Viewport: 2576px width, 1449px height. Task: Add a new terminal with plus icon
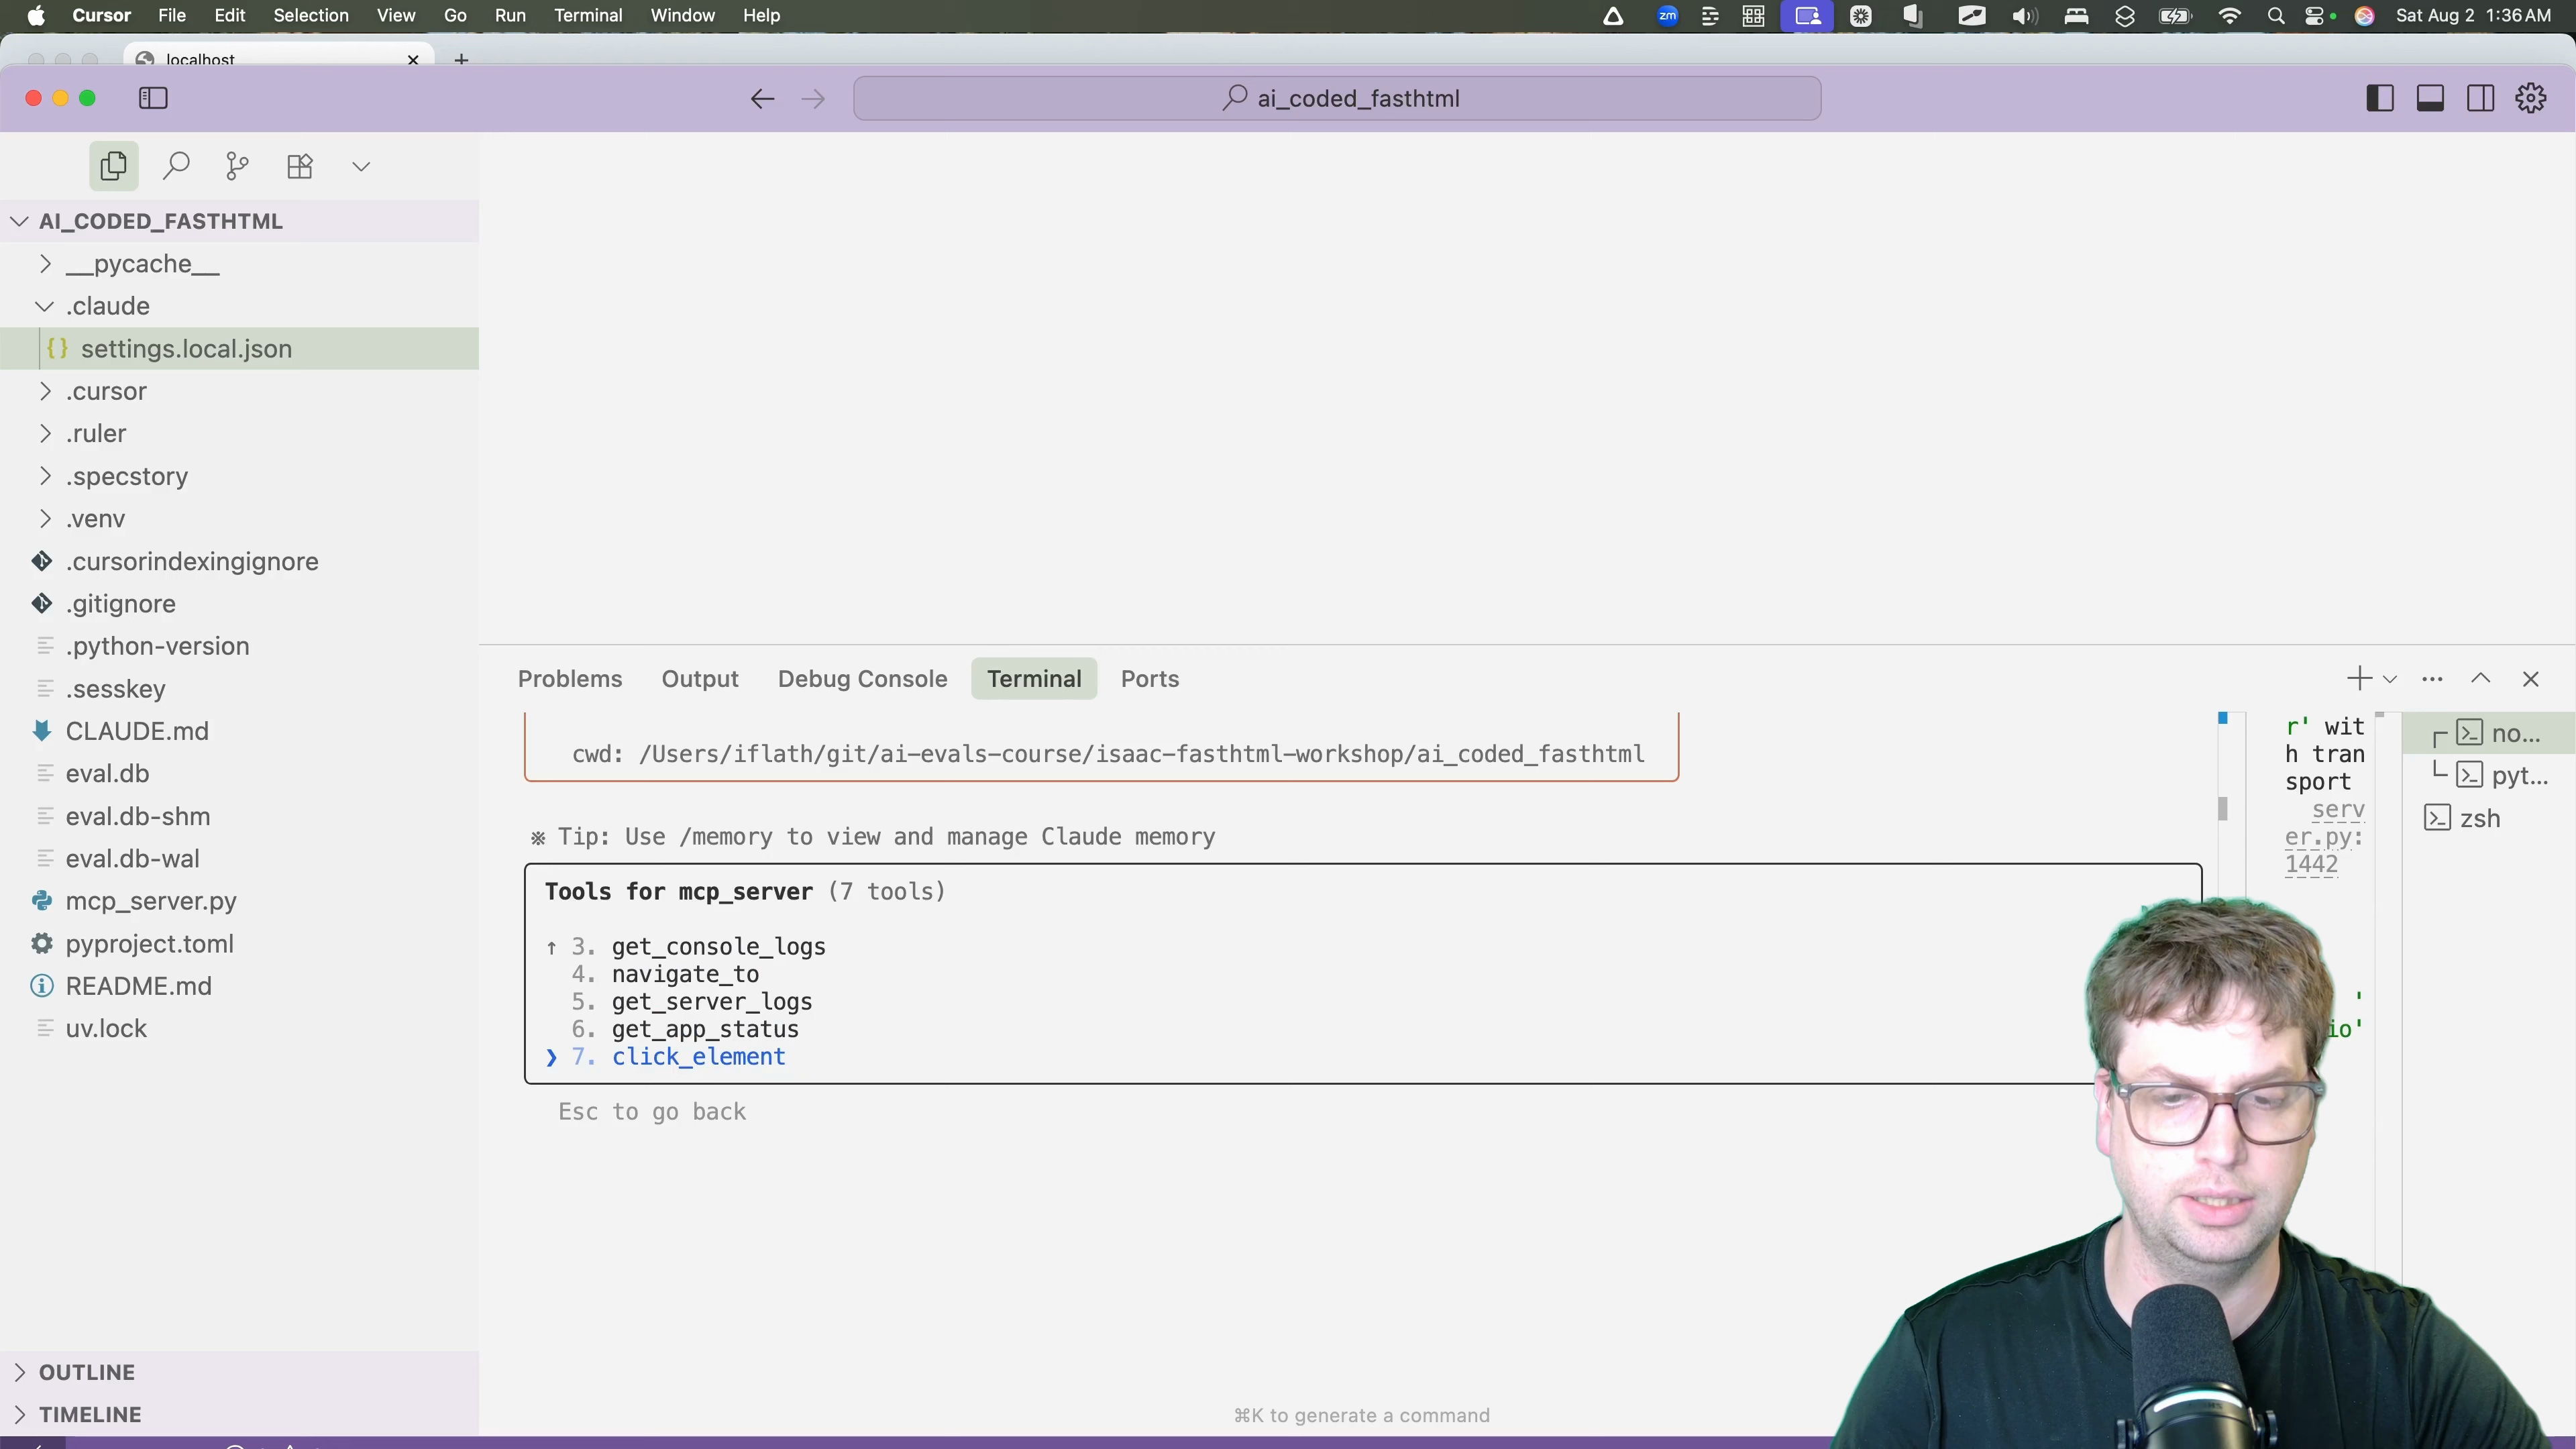(x=2358, y=679)
